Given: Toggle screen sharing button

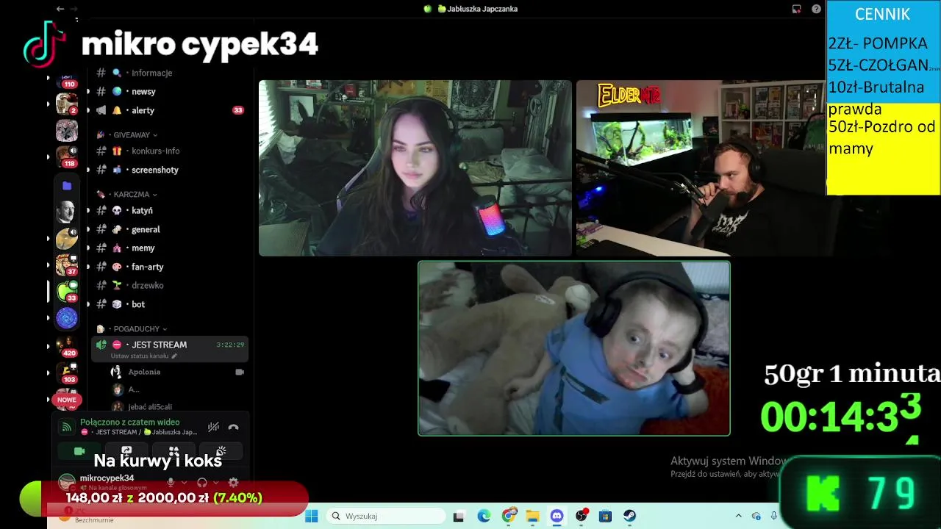Looking at the screenshot, I should point(126,451).
